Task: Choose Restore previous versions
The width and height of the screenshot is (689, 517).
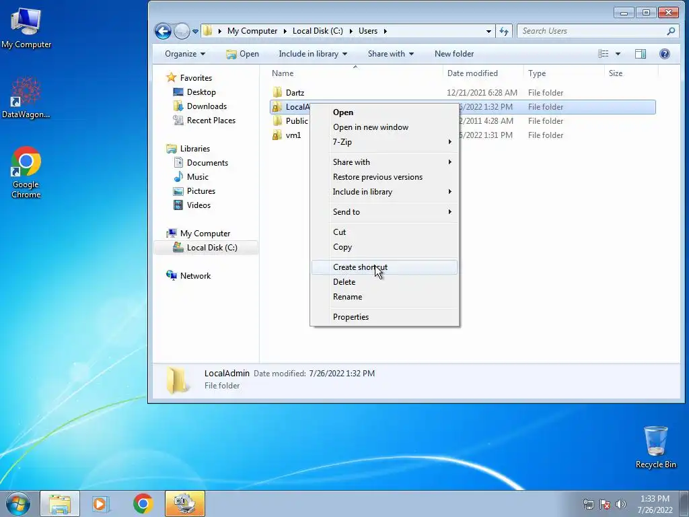Action: click(x=384, y=177)
